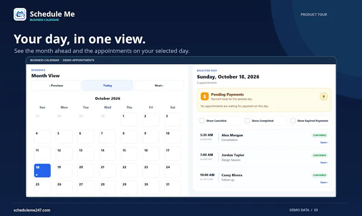Select October 7 on the calendar
The width and height of the screenshot is (362, 216).
[107, 136]
